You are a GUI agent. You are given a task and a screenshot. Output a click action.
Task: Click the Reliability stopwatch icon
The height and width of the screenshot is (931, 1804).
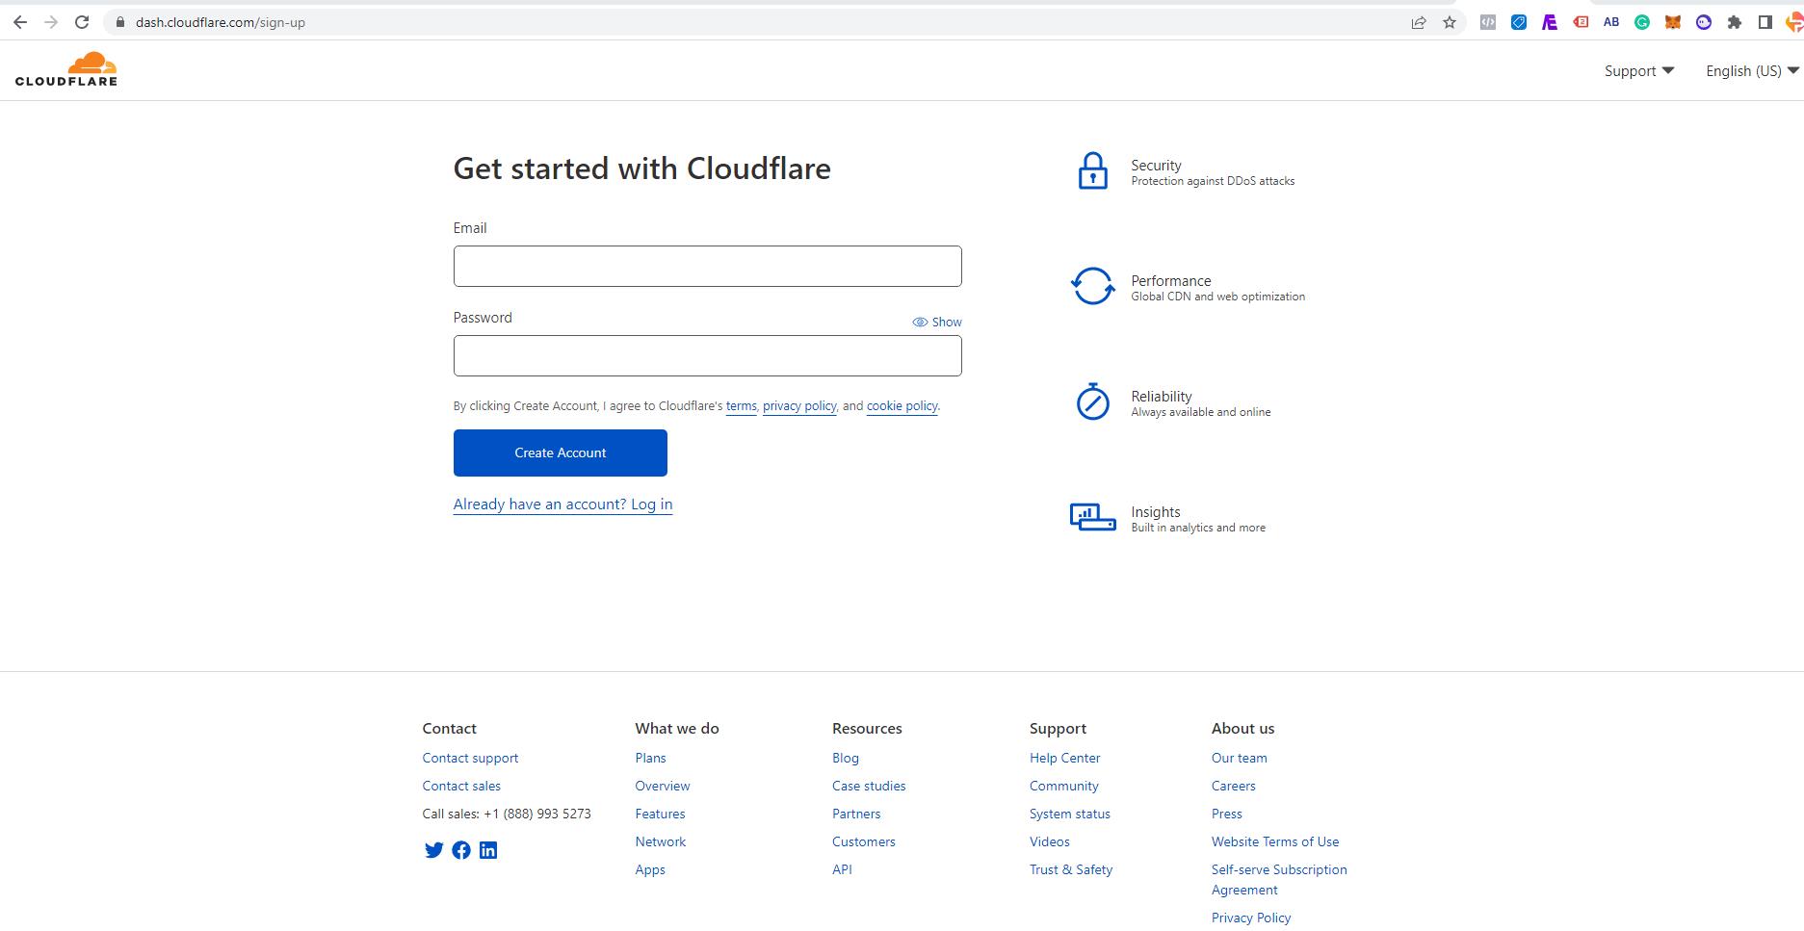[x=1092, y=401]
